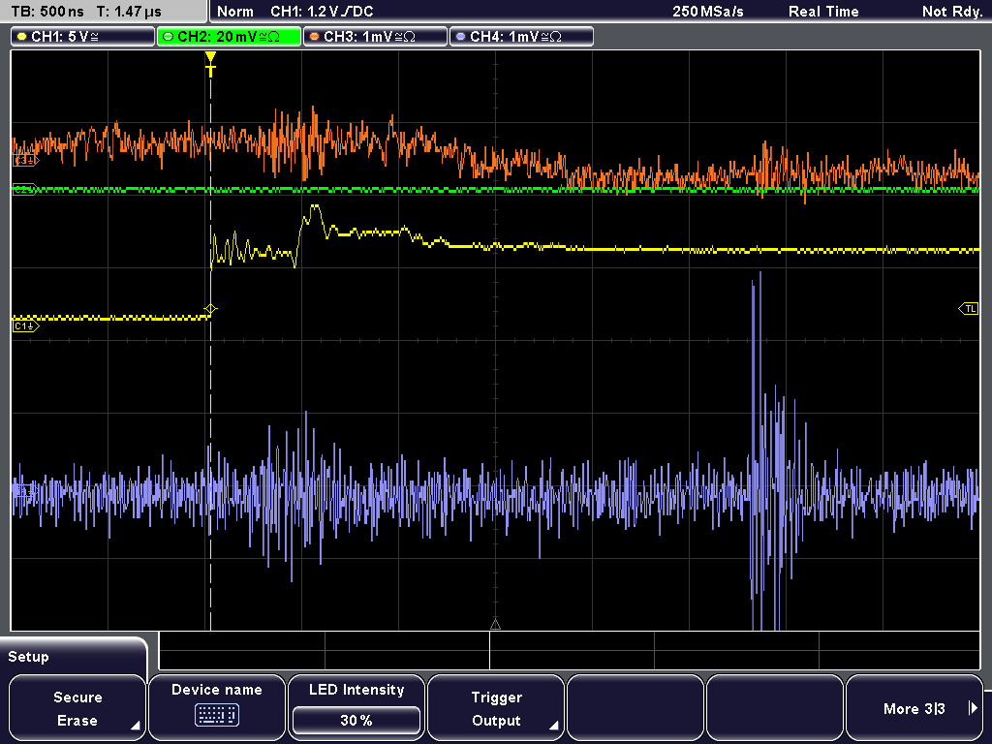Click the Real Time acquisition label

823,12
